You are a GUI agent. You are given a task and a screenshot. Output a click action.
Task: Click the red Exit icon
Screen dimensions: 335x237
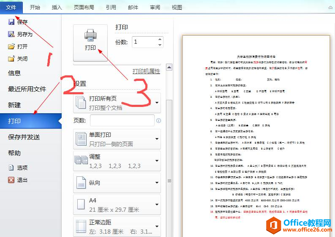(x=11, y=180)
